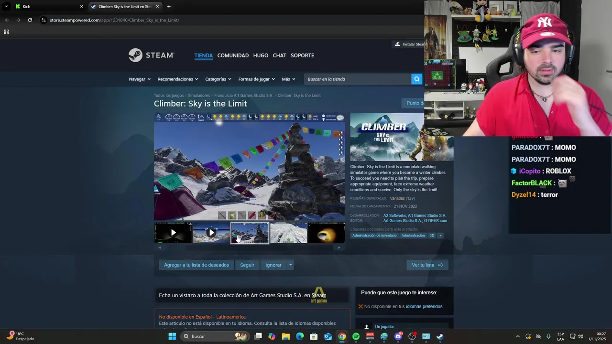
Task: Open Spotify from the taskbar
Action: tap(356, 336)
